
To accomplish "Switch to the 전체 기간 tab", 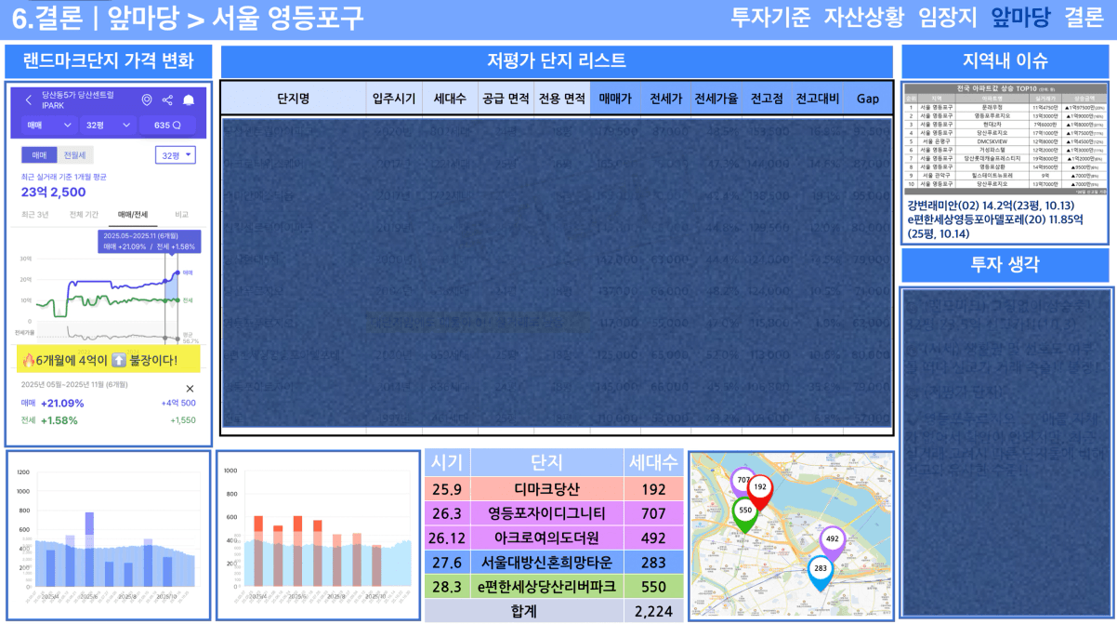I will point(84,215).
